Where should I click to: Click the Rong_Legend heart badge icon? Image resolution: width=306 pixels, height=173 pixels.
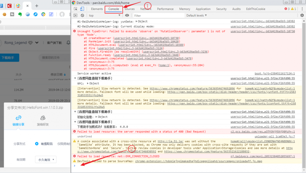[x=31, y=43]
